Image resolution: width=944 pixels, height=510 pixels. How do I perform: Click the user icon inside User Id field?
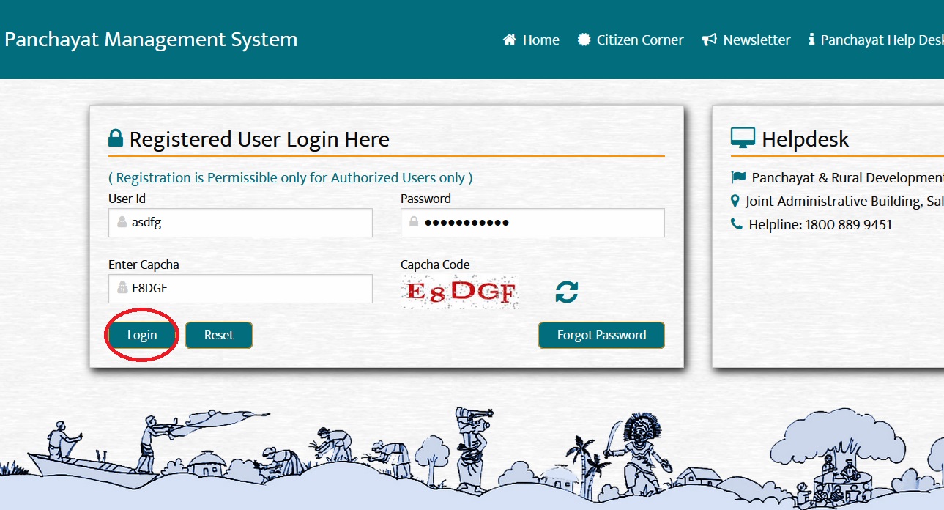point(122,223)
